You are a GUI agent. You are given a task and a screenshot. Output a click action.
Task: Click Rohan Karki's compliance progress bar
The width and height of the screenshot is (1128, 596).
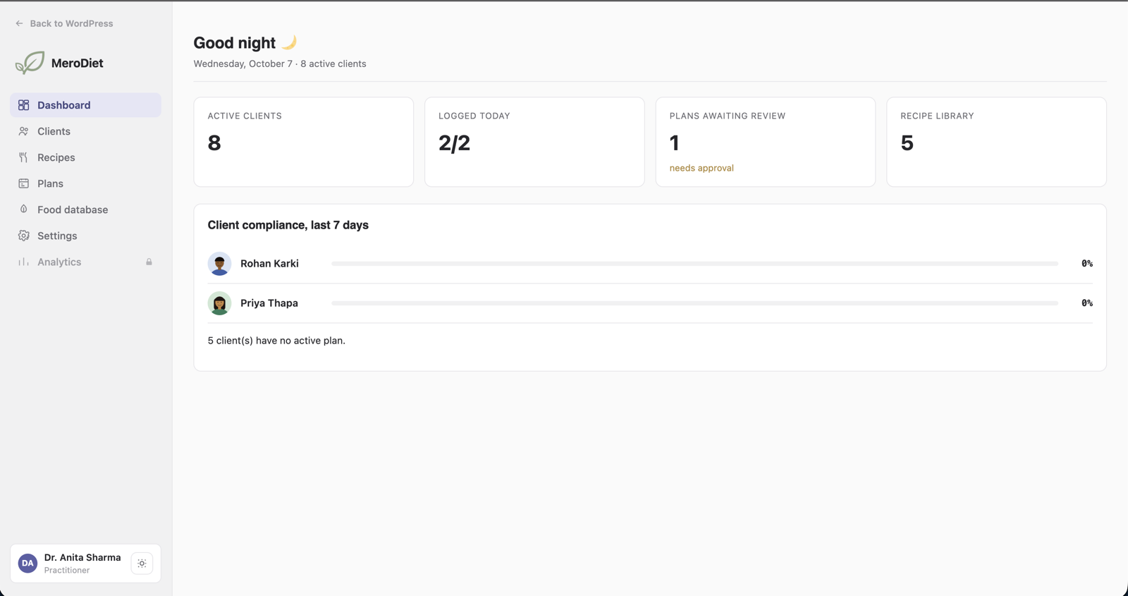point(694,264)
